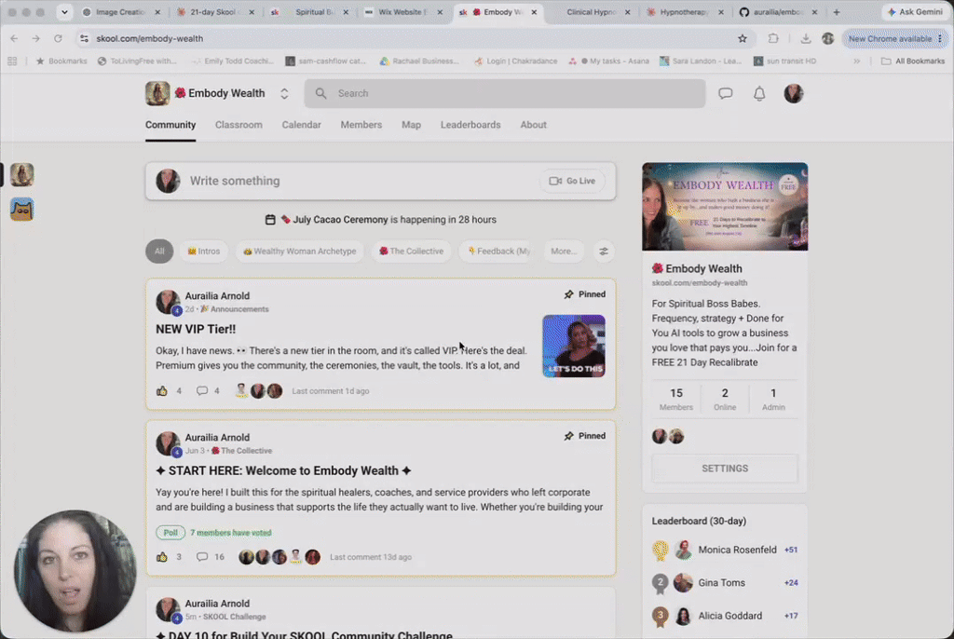
Task: Click the Embody Wealth banner image
Action: pyautogui.click(x=725, y=206)
